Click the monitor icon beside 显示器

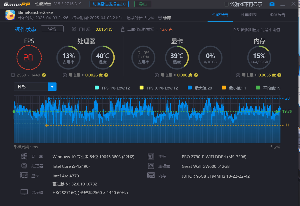[24, 192]
